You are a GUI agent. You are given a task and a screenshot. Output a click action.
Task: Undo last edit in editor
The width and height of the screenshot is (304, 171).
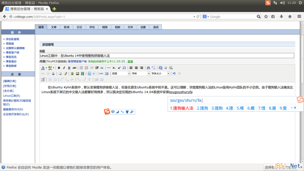(x=174, y=74)
